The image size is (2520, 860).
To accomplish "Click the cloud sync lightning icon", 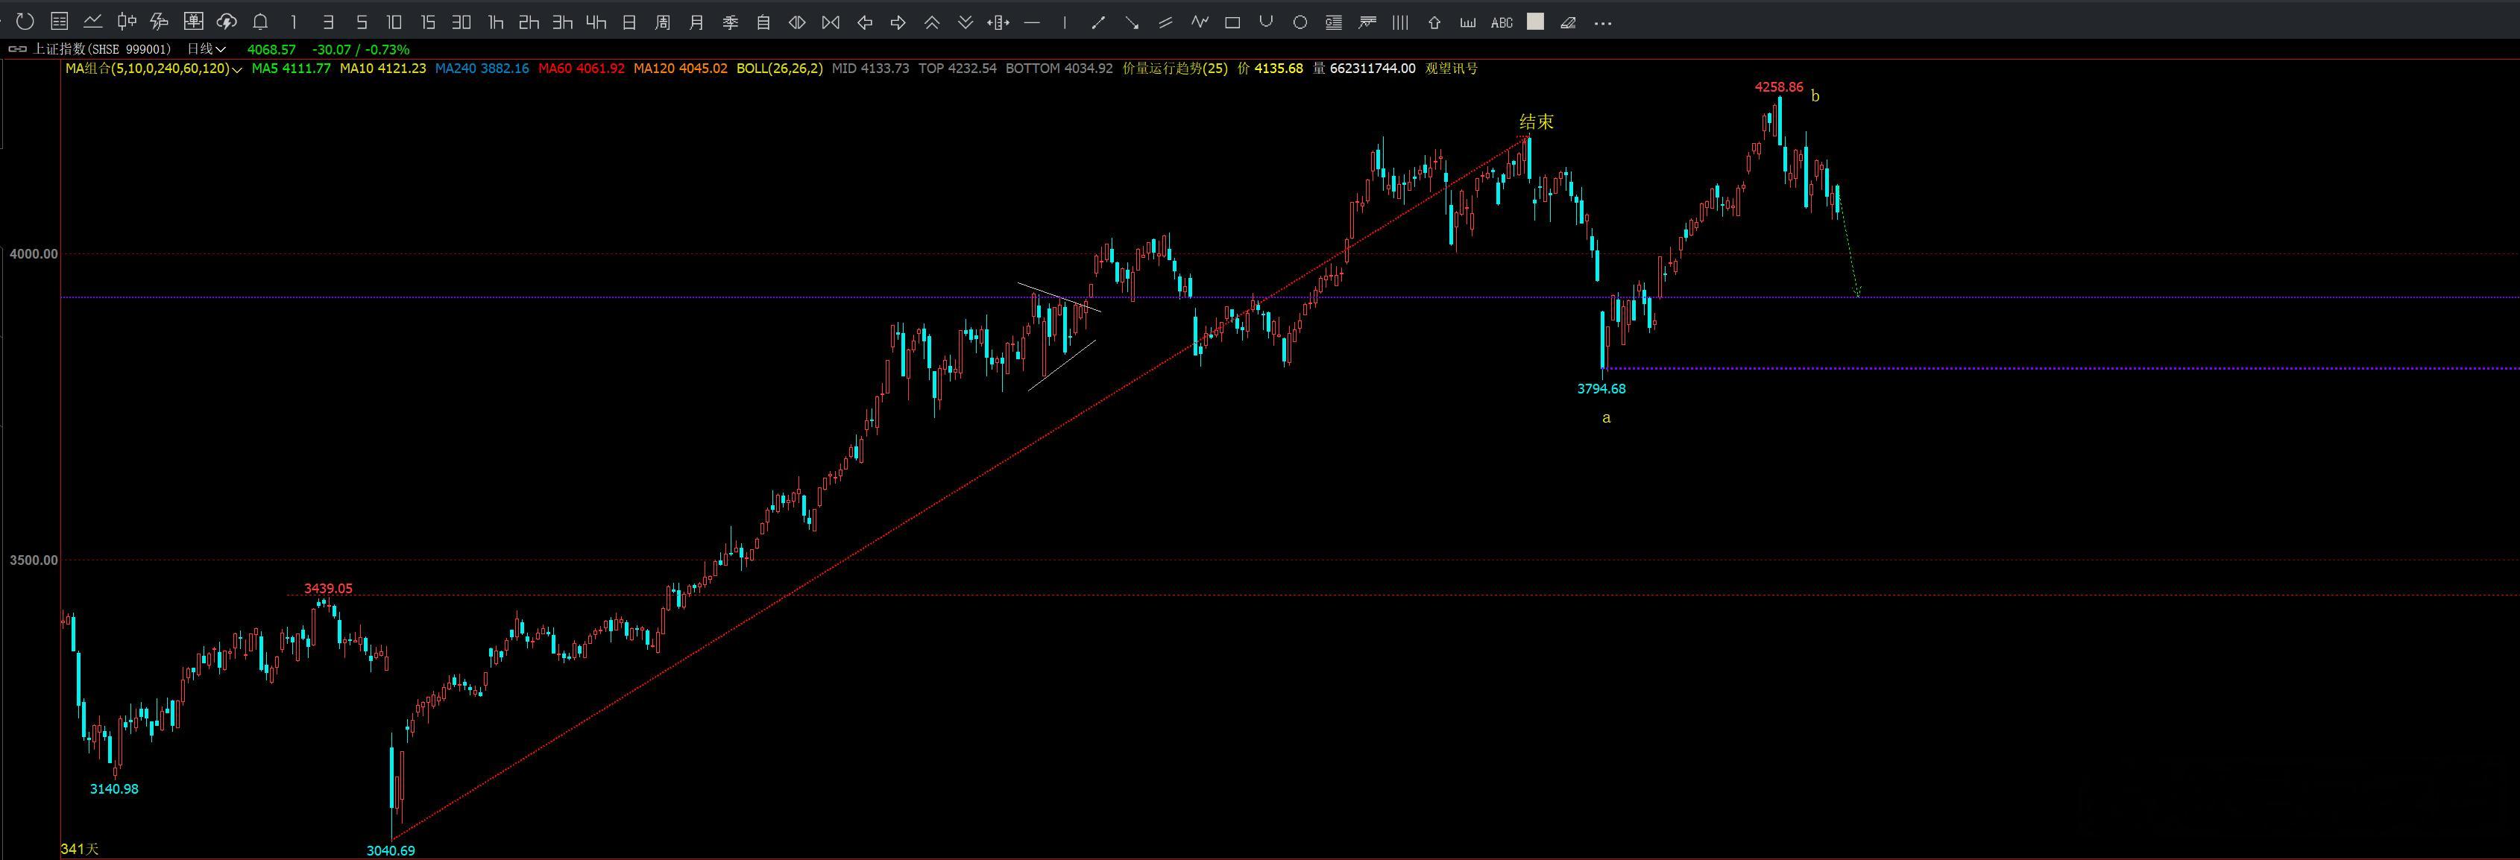I will pos(227,22).
